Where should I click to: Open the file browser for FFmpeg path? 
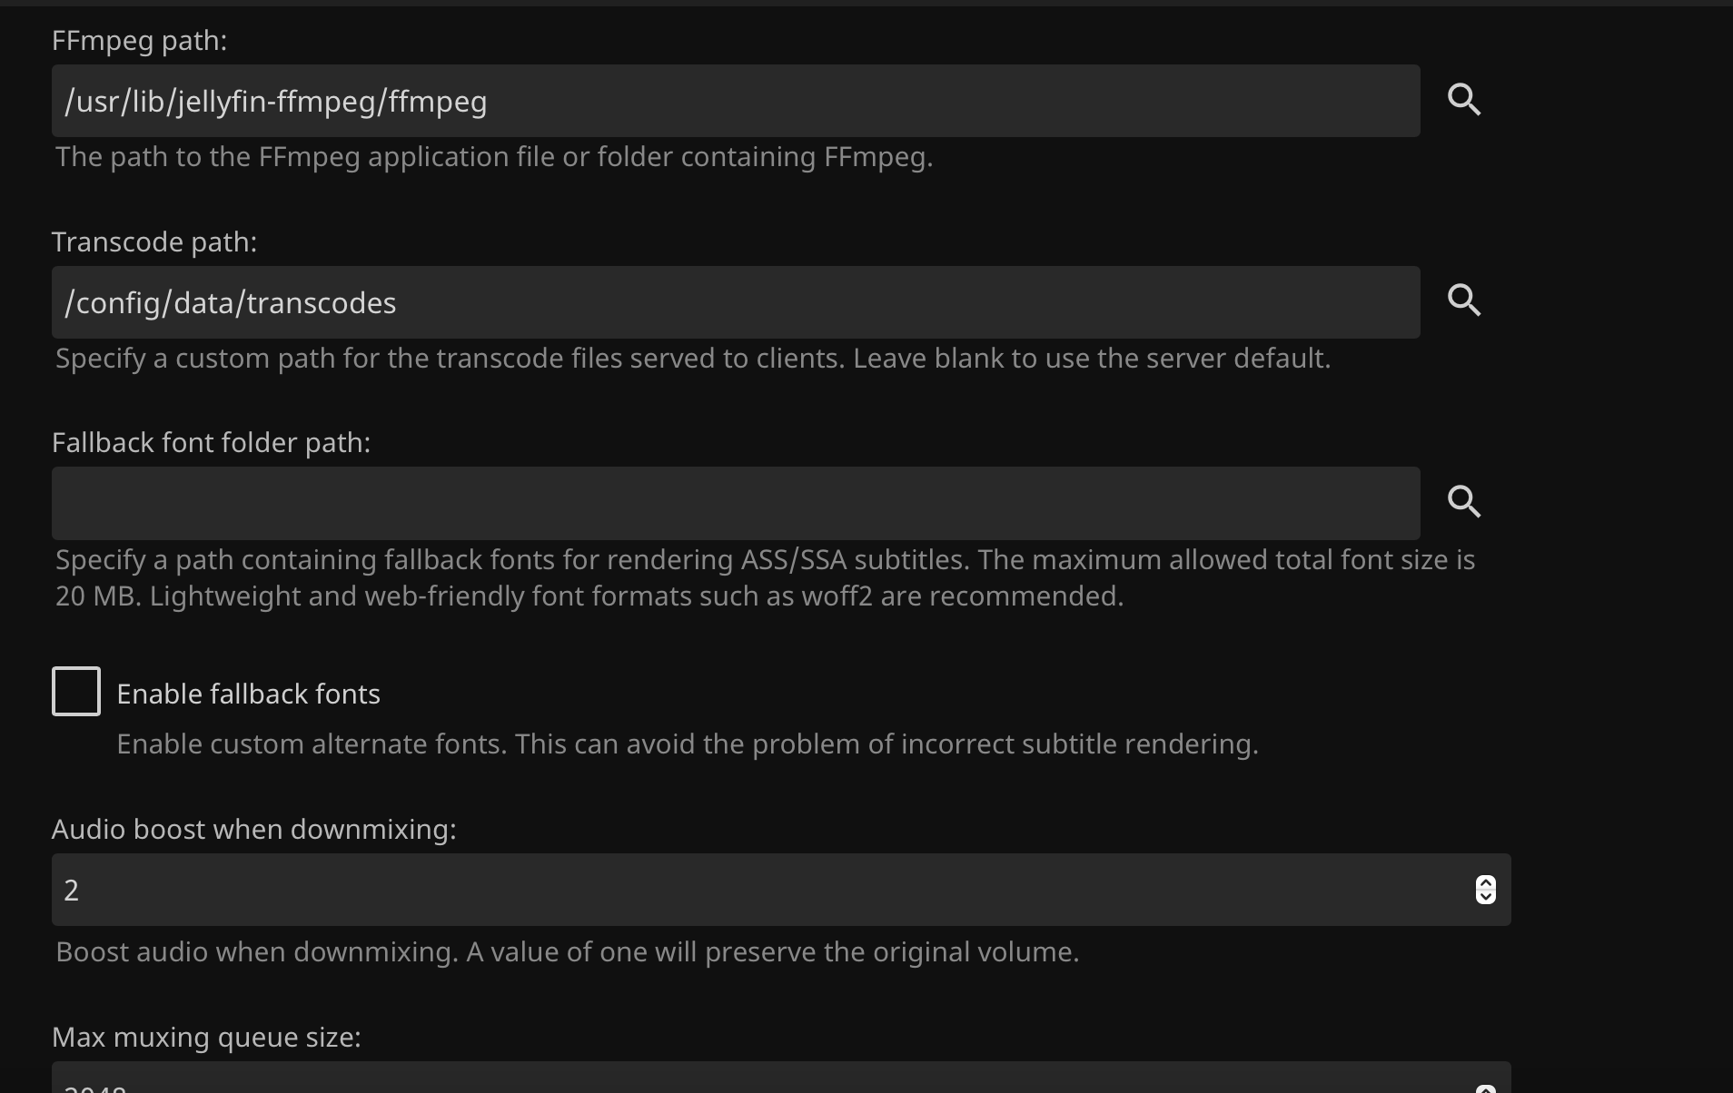[1464, 100]
